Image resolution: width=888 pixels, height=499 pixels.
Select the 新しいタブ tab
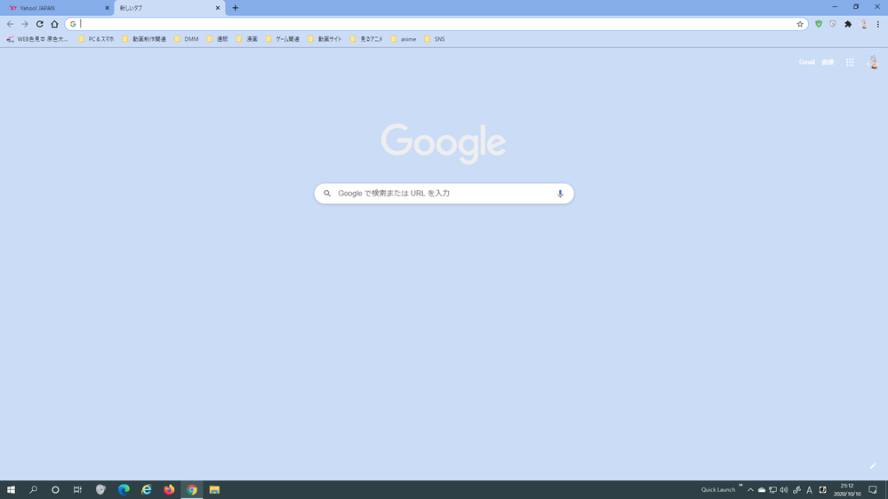pyautogui.click(x=169, y=8)
